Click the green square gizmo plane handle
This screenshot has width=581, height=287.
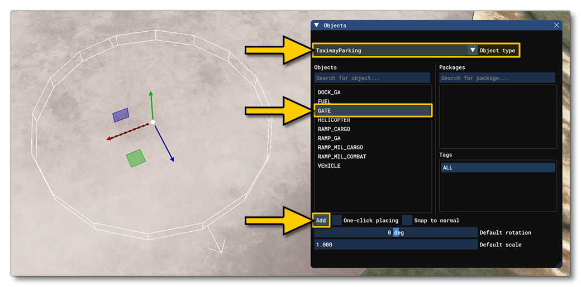pos(136,158)
